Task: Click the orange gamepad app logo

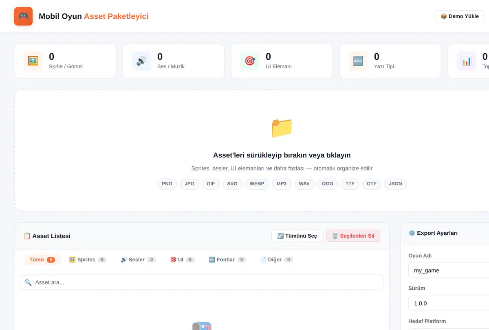Action: (x=23, y=16)
